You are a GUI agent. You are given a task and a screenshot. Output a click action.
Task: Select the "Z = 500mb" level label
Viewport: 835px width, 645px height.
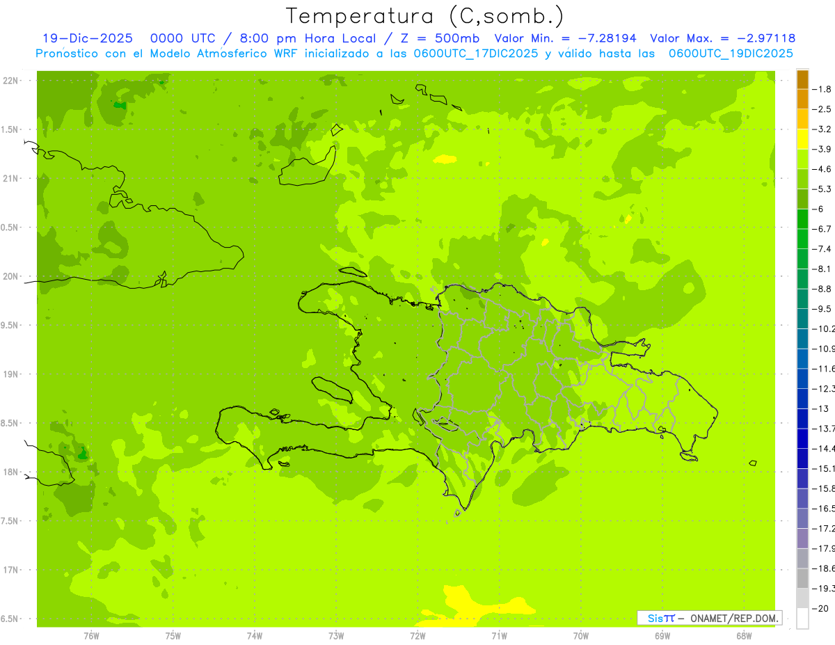(440, 39)
